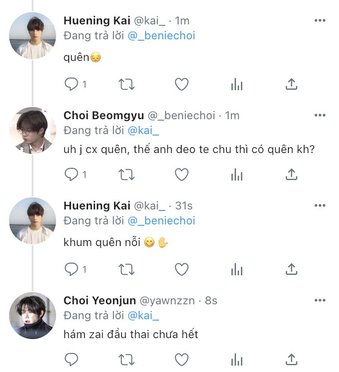The width and height of the screenshot is (339, 372).
Task: View analytics on the "khum quên nỗi" tweet
Action: [x=237, y=269]
